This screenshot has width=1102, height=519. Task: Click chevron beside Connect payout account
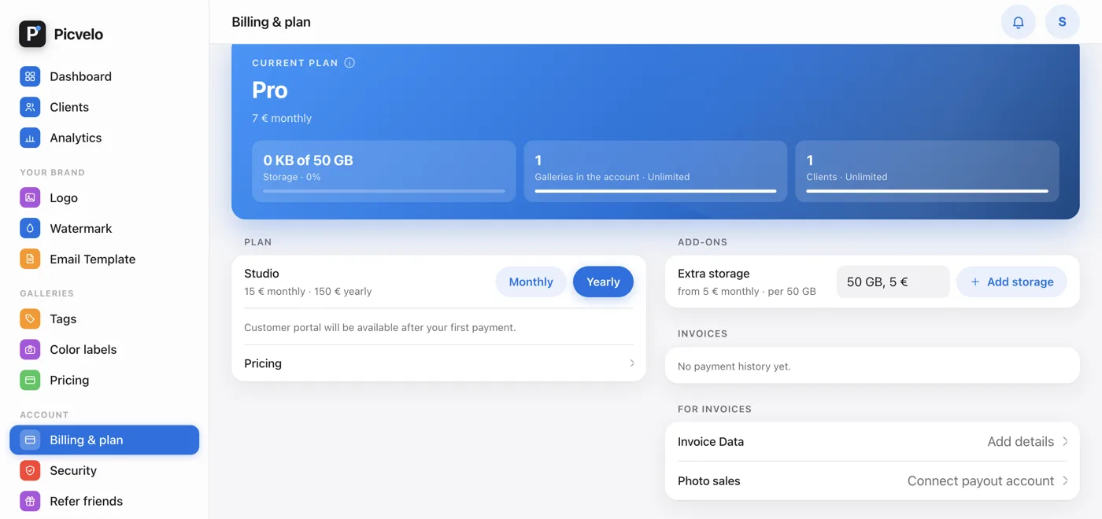point(1065,480)
